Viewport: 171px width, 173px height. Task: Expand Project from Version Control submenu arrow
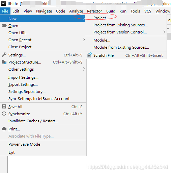click(164, 32)
